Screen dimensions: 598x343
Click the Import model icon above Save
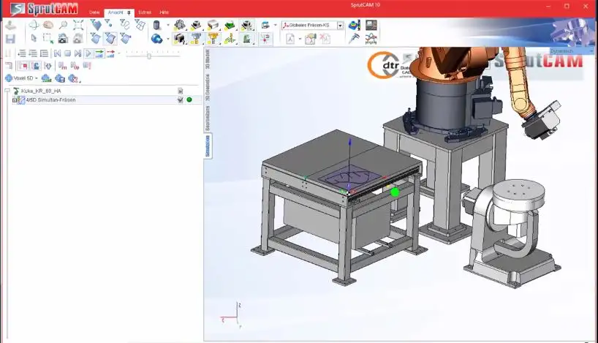tap(10, 26)
